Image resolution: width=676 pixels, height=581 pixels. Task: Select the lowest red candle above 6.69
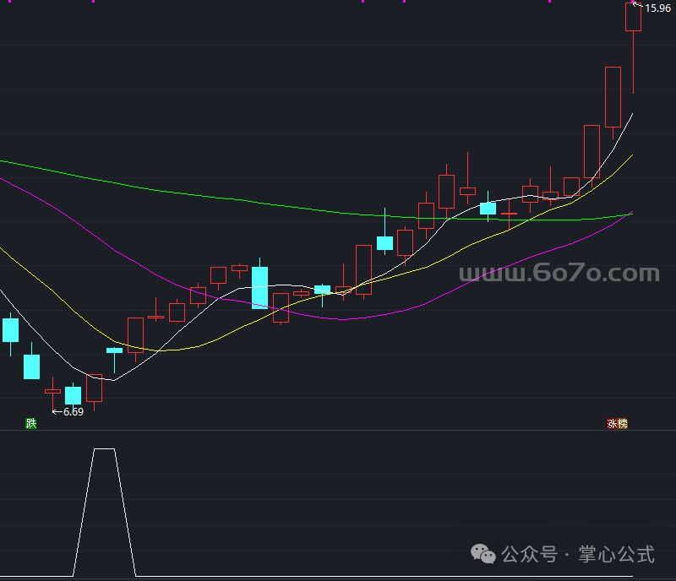(x=52, y=391)
